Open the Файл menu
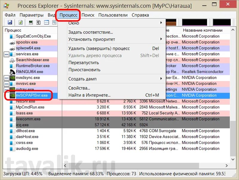Screen dimensions: 239x180 (x=10, y=15)
